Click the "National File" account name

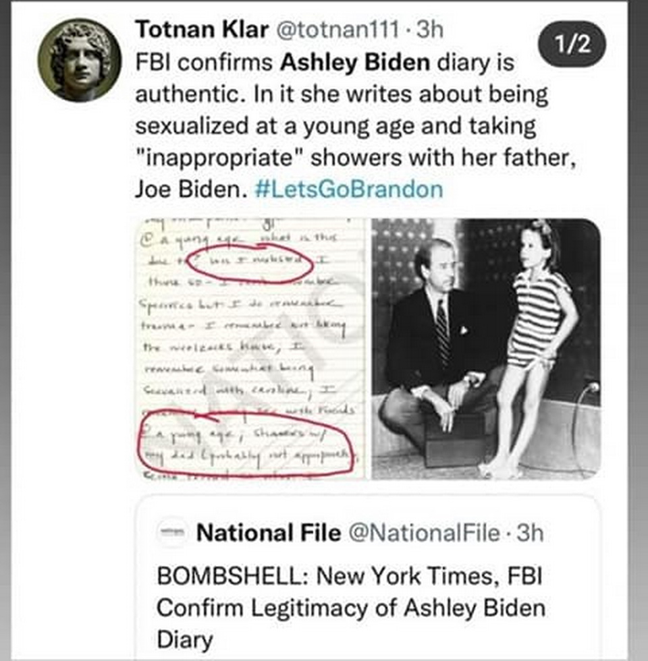click(x=269, y=534)
